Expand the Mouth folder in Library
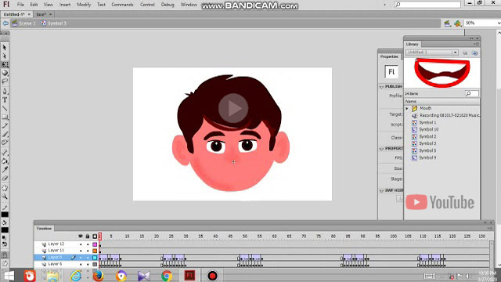 point(407,108)
